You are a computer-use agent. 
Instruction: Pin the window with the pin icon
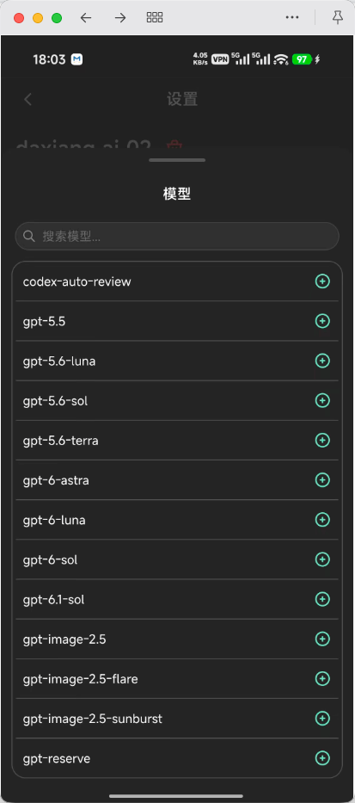click(338, 18)
